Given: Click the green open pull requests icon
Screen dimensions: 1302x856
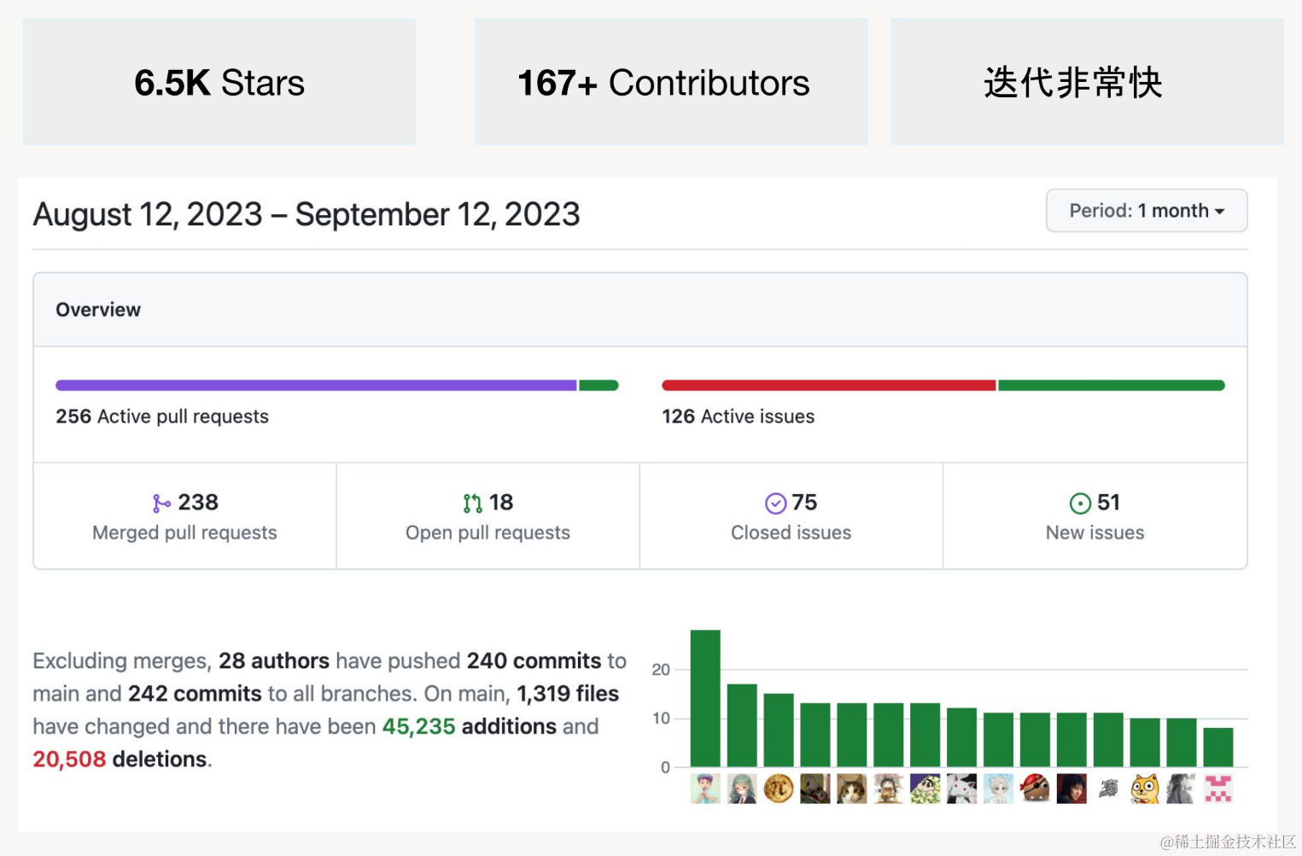Looking at the screenshot, I should [472, 504].
